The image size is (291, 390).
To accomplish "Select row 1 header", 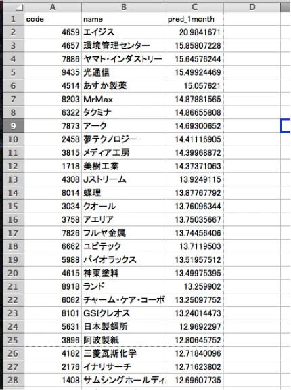I will pyautogui.click(x=13, y=19).
